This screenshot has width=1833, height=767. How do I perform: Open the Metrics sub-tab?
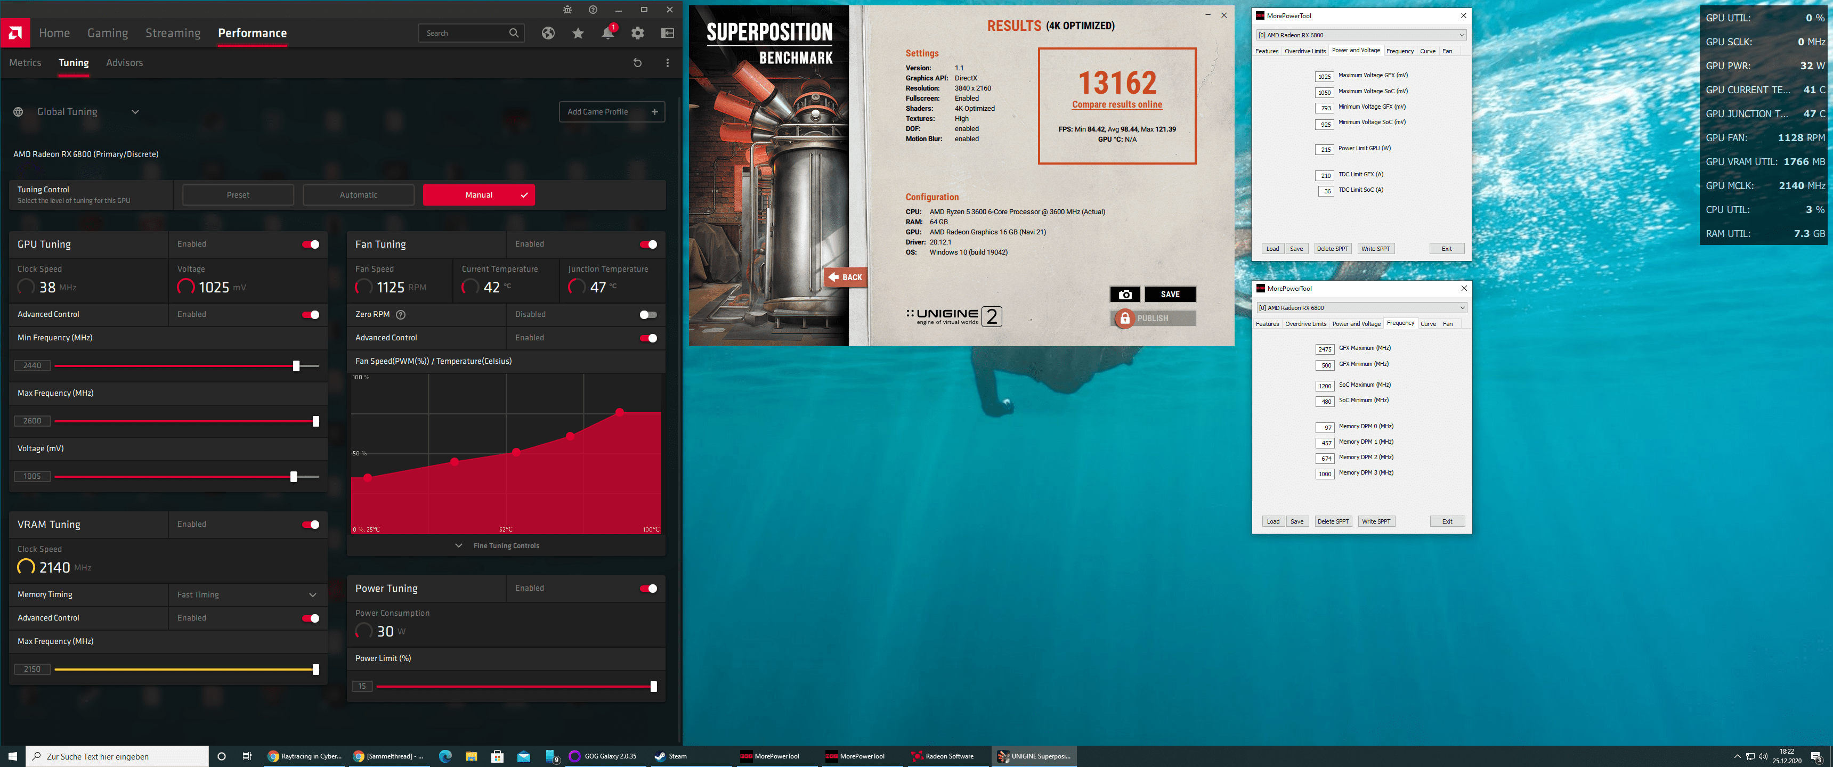(25, 63)
